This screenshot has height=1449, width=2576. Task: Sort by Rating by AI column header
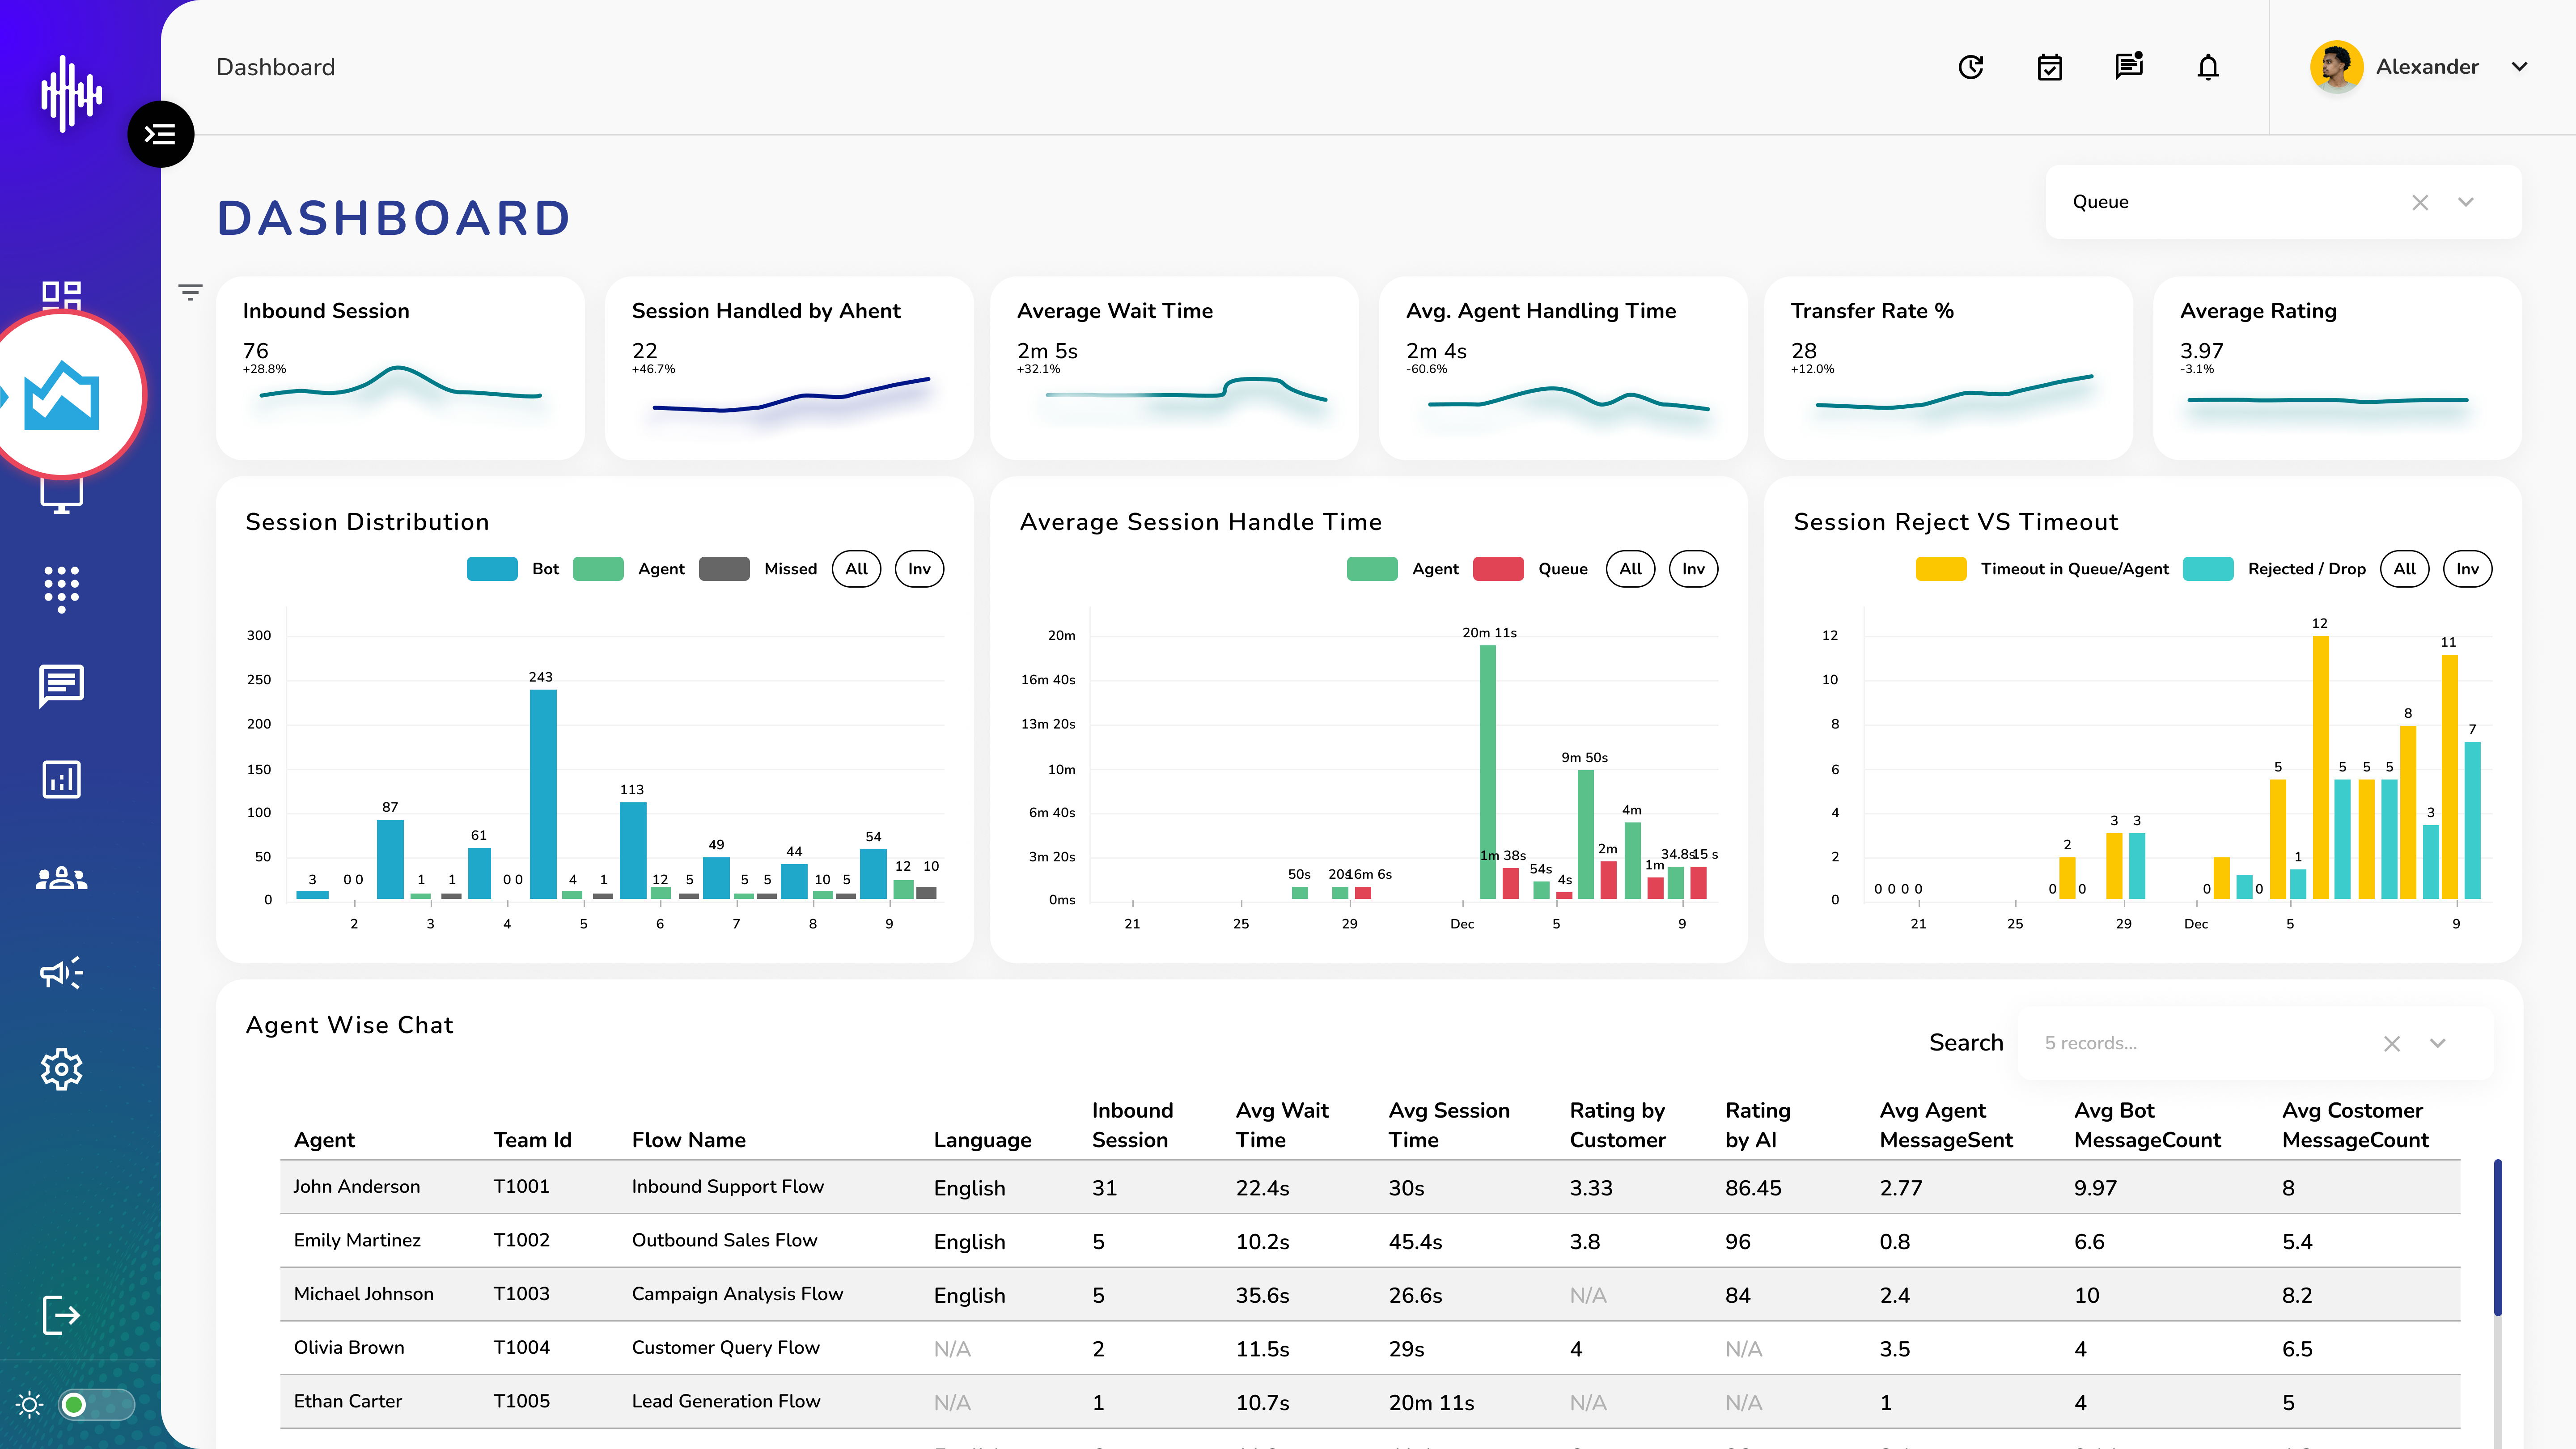(x=1757, y=1125)
